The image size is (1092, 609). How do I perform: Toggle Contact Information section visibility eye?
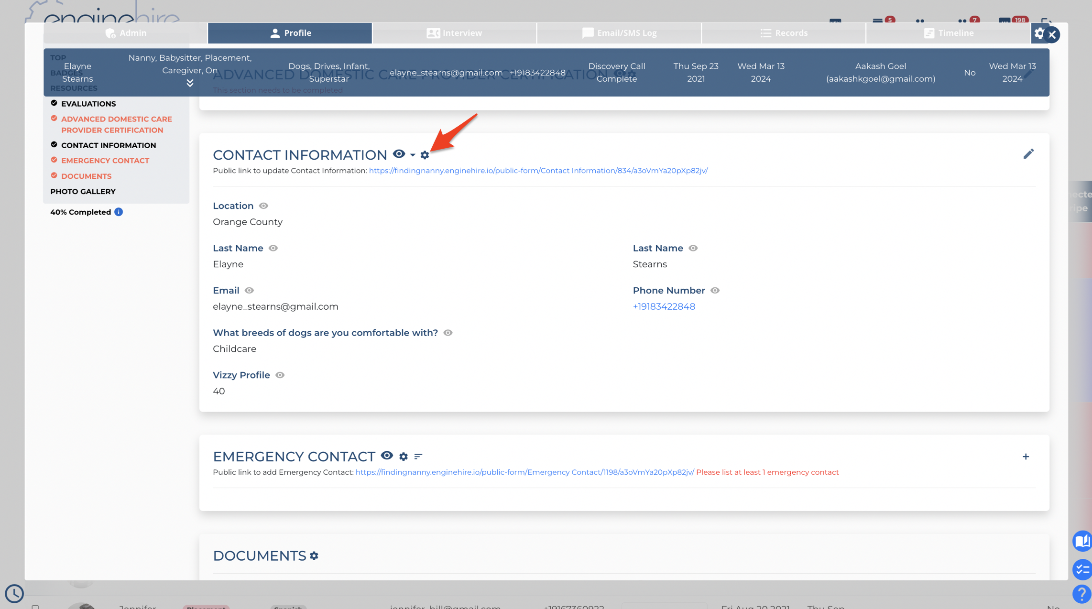pos(399,154)
